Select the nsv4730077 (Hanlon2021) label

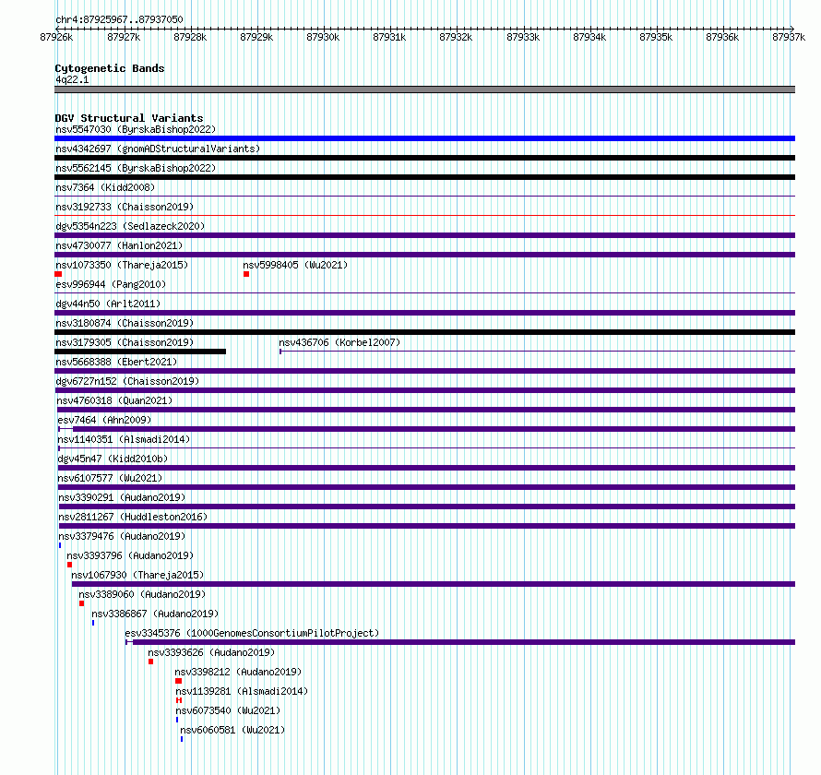119,245
